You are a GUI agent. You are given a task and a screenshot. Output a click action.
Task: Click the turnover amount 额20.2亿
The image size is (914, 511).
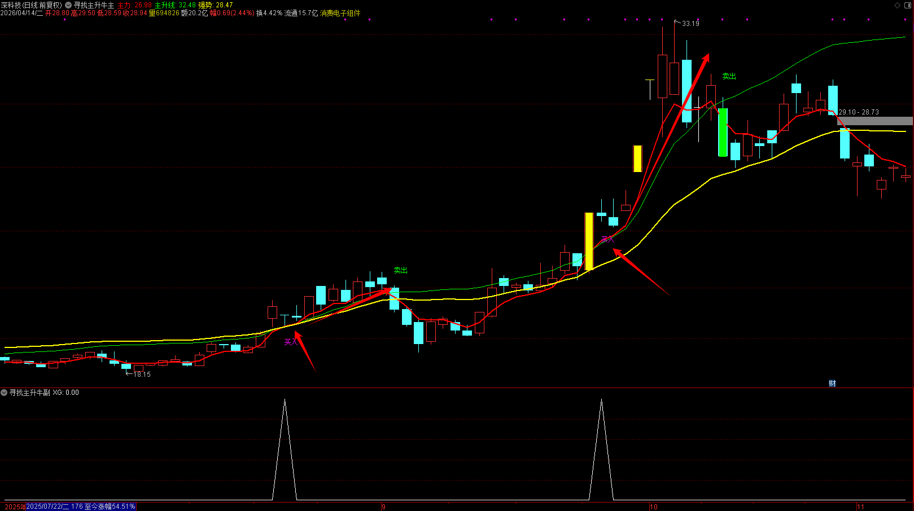[194, 13]
